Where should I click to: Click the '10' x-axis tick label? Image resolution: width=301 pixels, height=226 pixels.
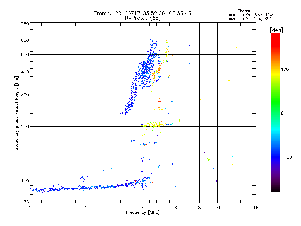pos(217,208)
